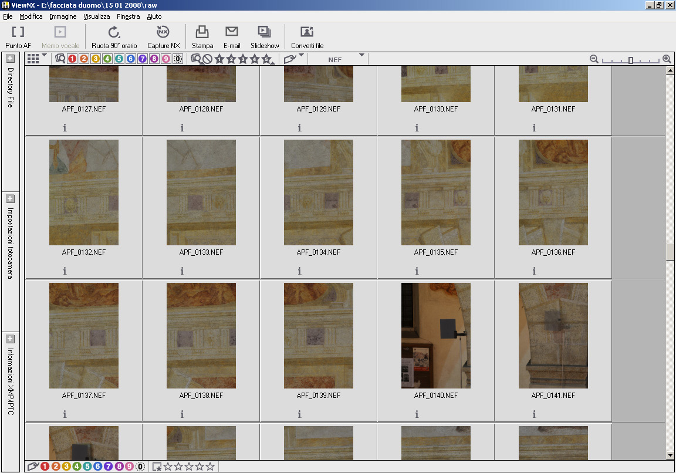Toggle filter for blue label 6
676x473 pixels.
coord(131,59)
